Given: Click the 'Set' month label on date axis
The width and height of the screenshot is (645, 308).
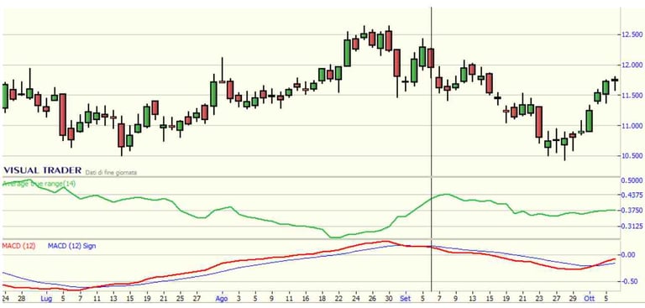Looking at the screenshot, I should (405, 299).
